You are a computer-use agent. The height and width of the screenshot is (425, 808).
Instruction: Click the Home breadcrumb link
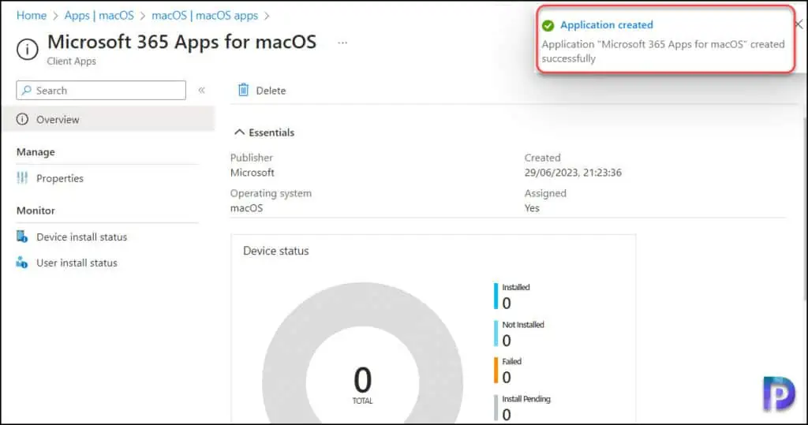[32, 16]
